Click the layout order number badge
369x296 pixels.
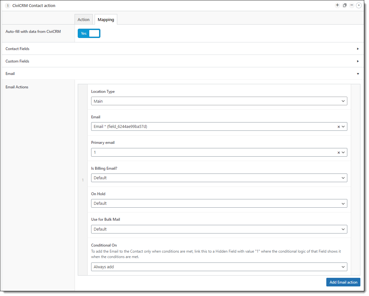tap(8, 6)
